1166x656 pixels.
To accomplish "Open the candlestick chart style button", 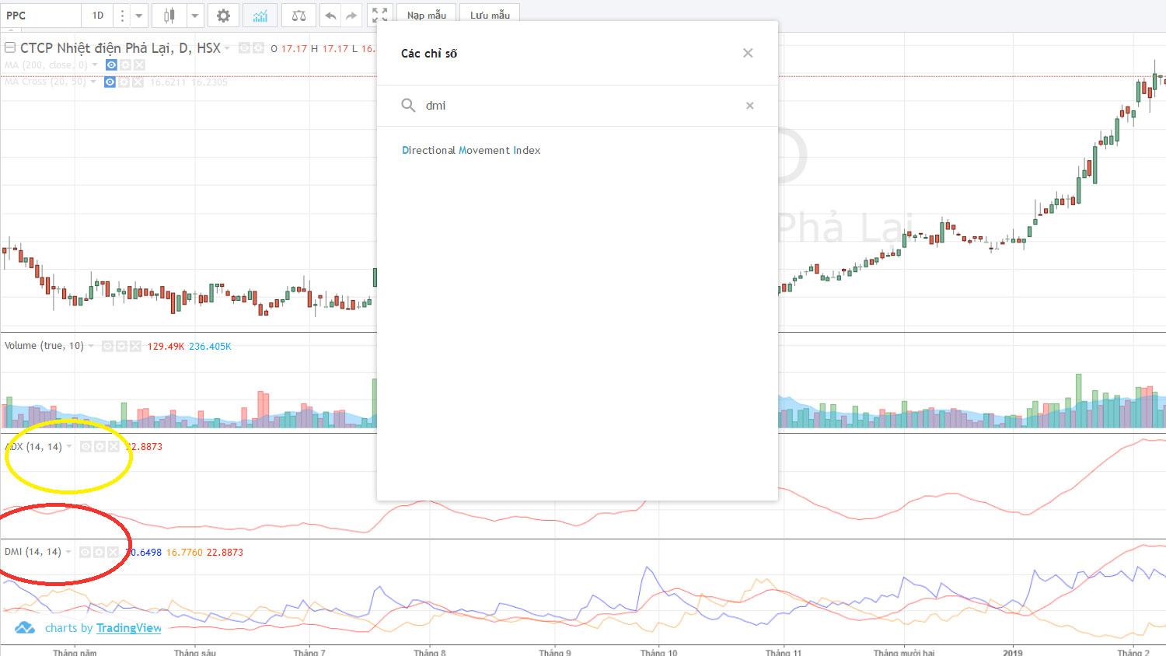I will pyautogui.click(x=169, y=16).
